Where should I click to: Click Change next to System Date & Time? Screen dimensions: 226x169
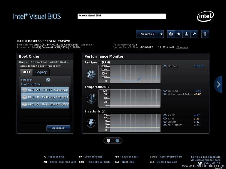point(182,47)
